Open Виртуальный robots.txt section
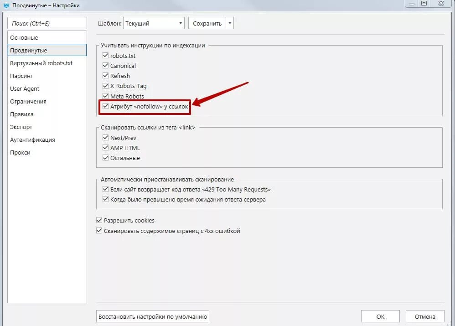Viewport: 455px width, 326px height. click(x=47, y=63)
